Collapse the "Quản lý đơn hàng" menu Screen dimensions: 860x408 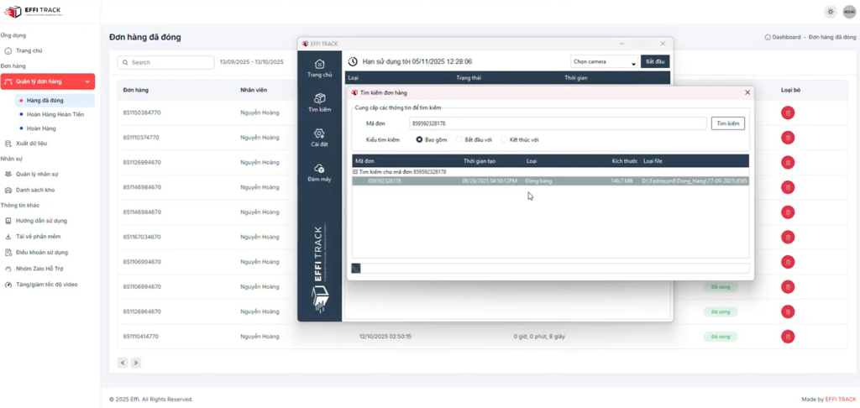(x=87, y=81)
